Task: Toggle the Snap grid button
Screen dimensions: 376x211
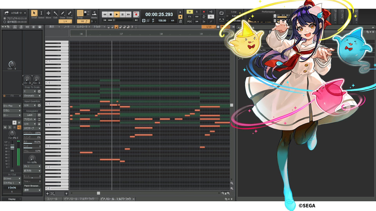Action: (x=80, y=13)
